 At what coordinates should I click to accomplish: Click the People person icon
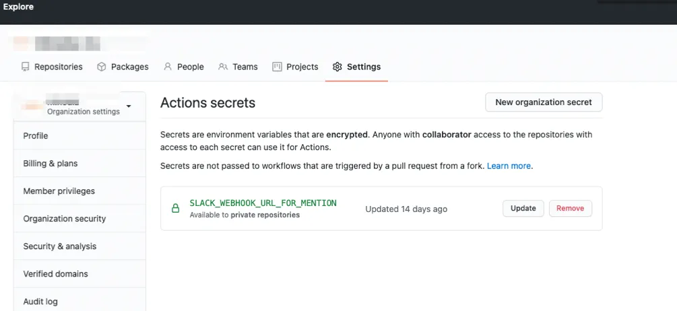click(x=166, y=67)
